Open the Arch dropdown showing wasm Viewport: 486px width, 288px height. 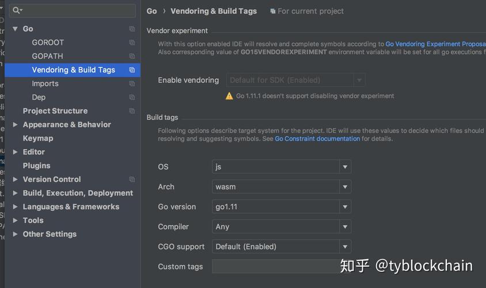282,187
